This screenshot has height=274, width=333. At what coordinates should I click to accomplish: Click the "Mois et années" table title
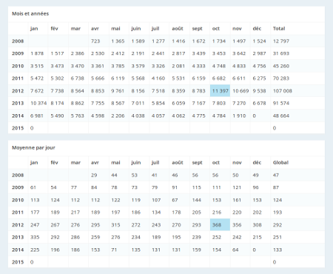[30, 13]
